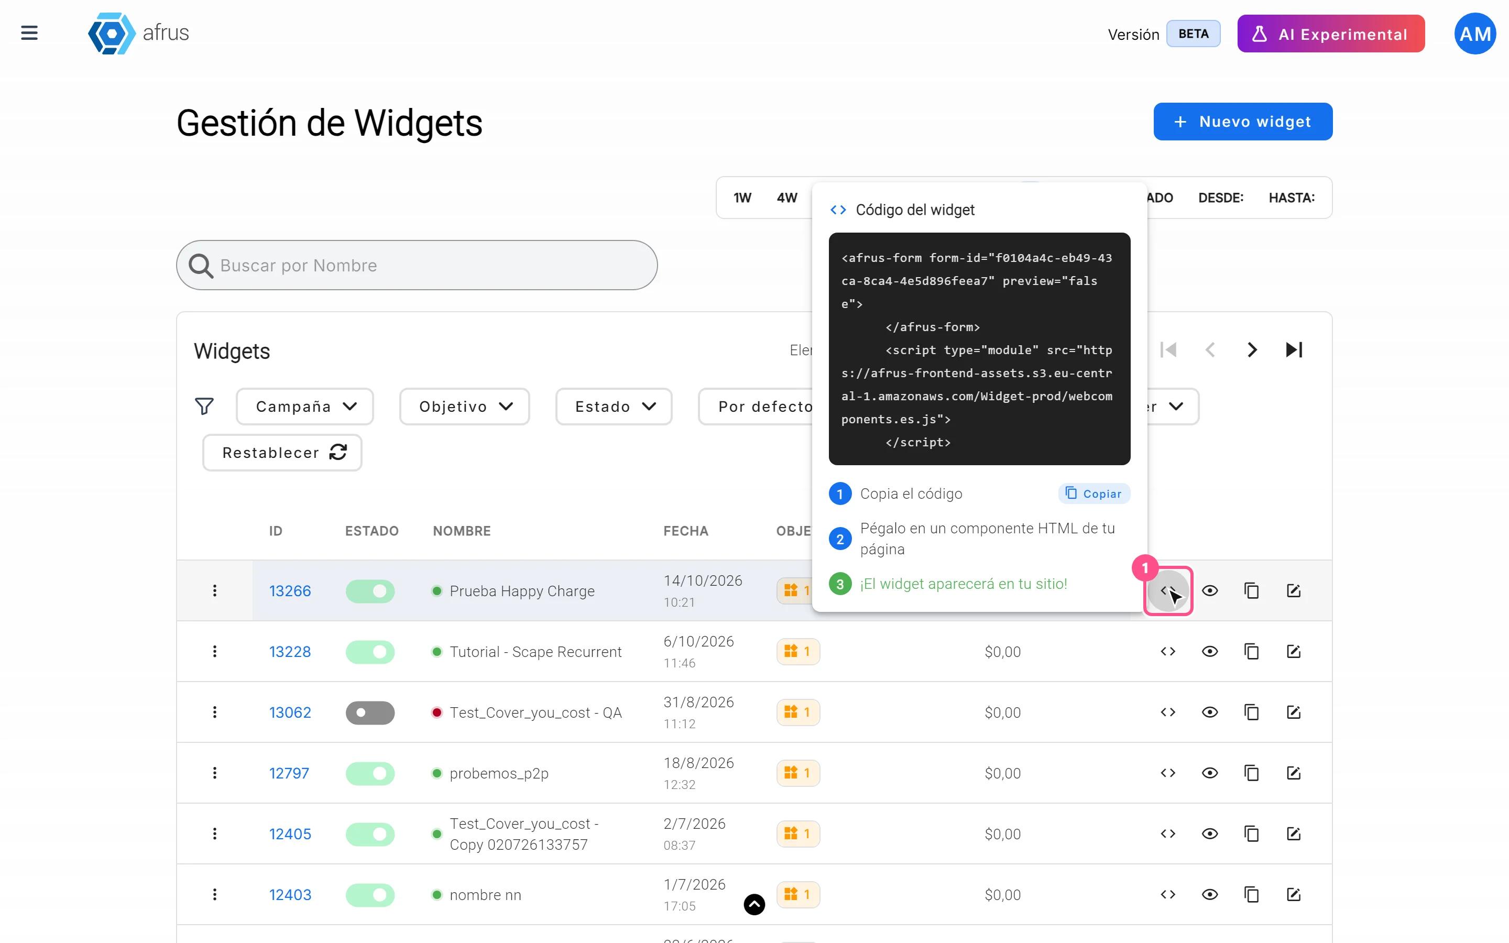Show embed code for widget 12403

[1167, 894]
